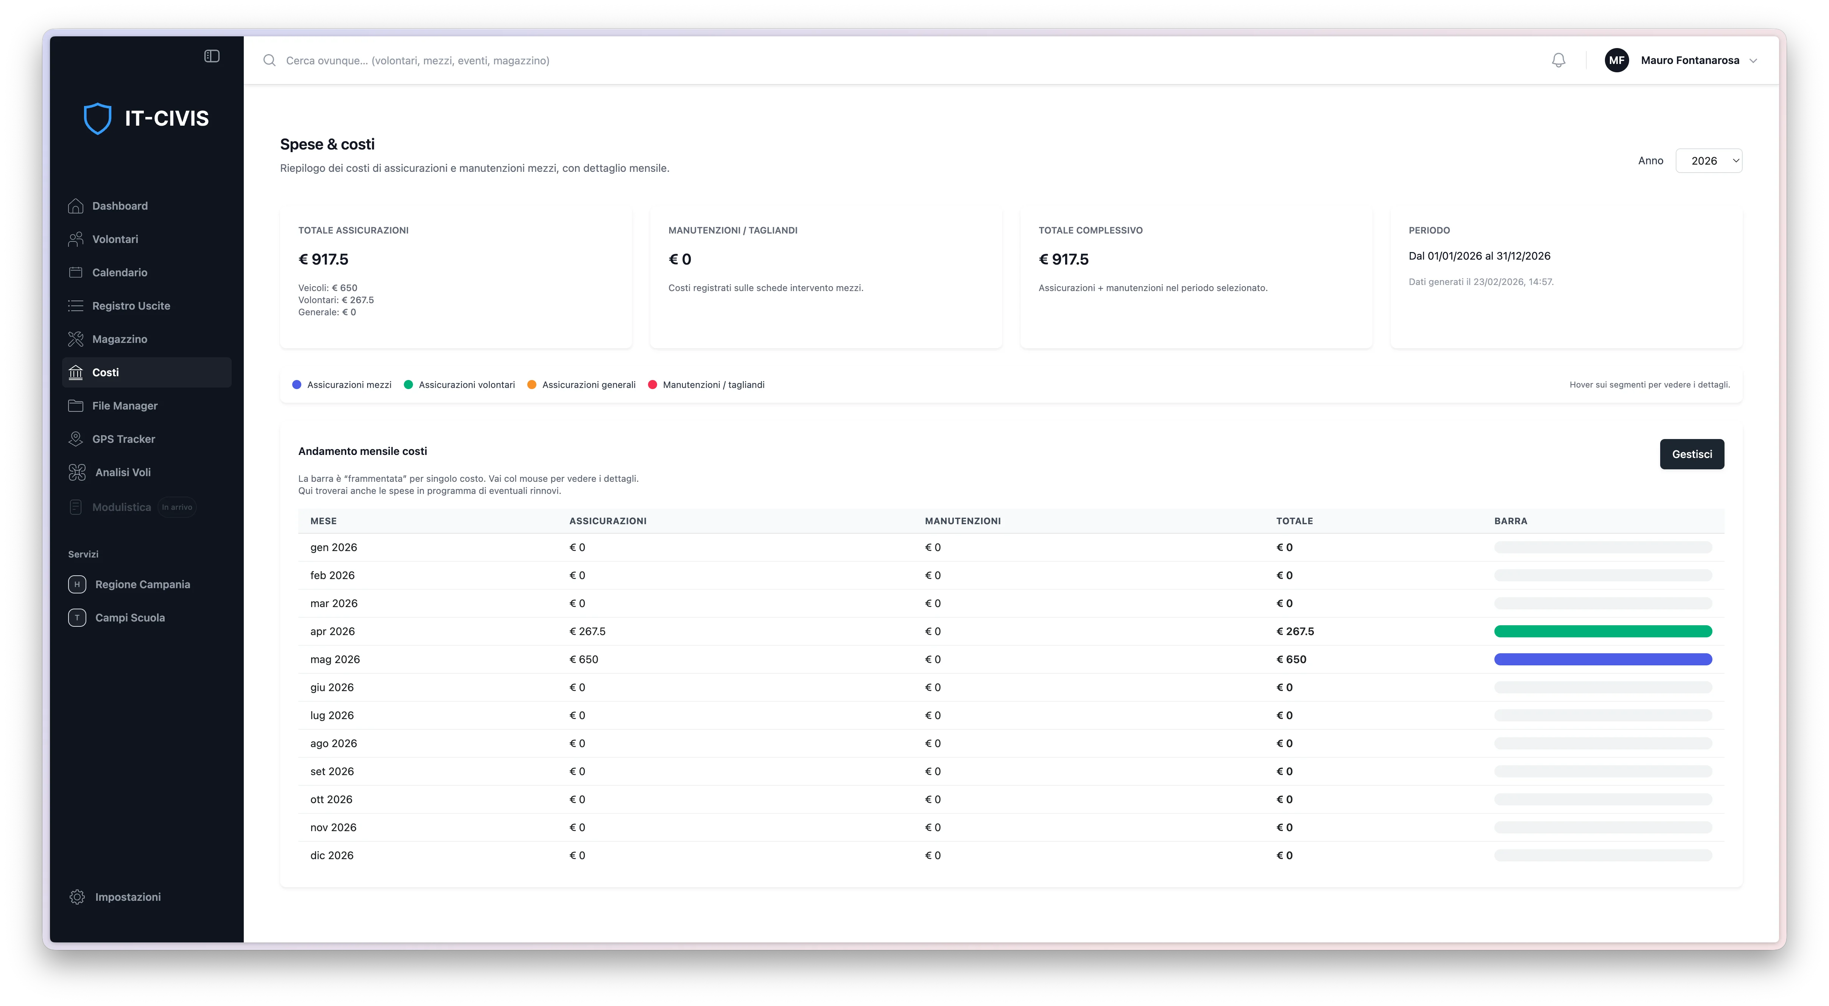Go to Analisi Voli
The height and width of the screenshot is (1006, 1829).
coord(147,473)
